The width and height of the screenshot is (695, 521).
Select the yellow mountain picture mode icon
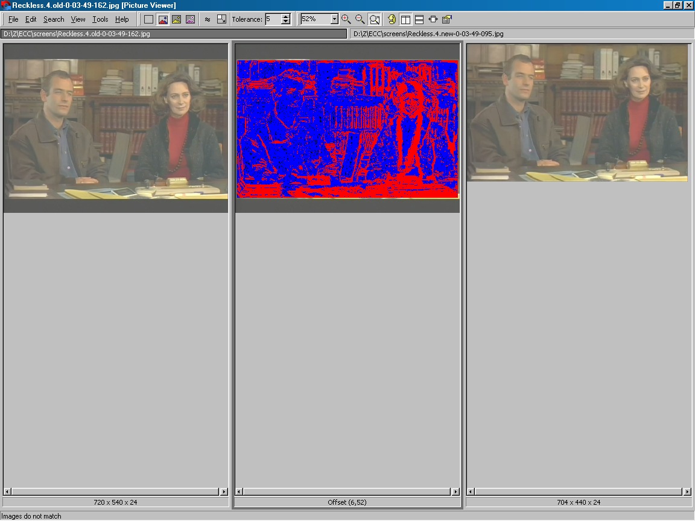(176, 19)
